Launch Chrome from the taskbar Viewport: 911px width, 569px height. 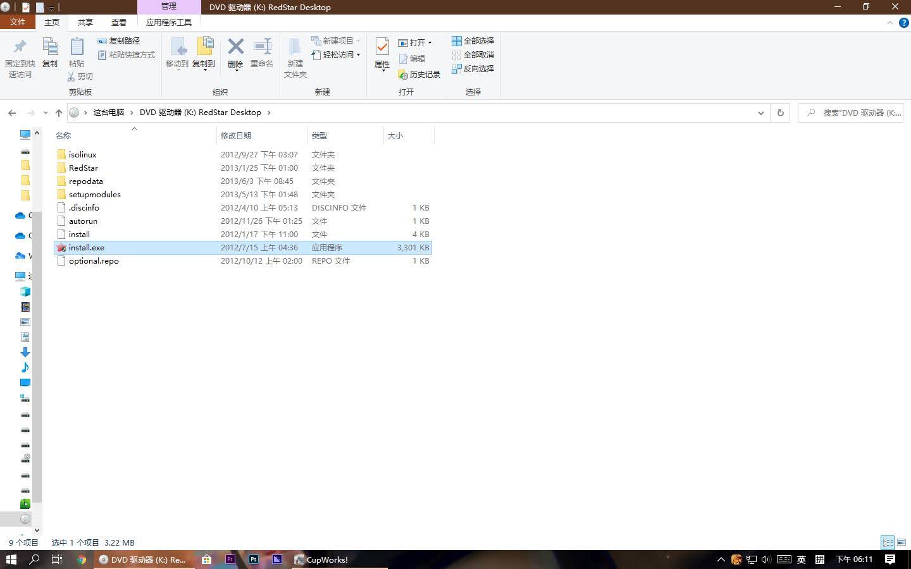click(x=81, y=560)
